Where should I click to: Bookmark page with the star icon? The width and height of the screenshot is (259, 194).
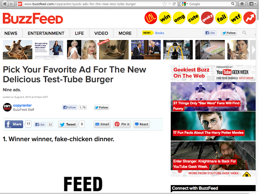point(165,4)
